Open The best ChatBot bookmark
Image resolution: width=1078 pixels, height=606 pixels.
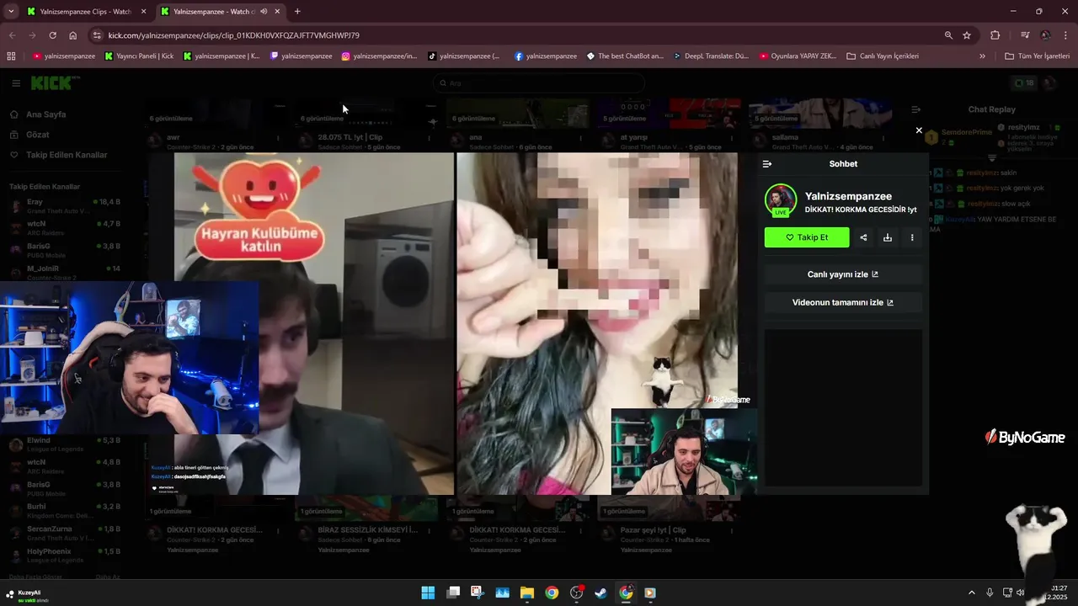625,56
